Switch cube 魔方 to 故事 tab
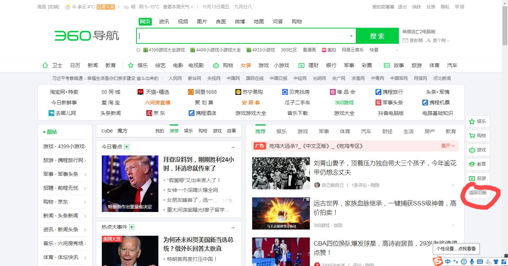The height and width of the screenshot is (266, 508). point(231,131)
